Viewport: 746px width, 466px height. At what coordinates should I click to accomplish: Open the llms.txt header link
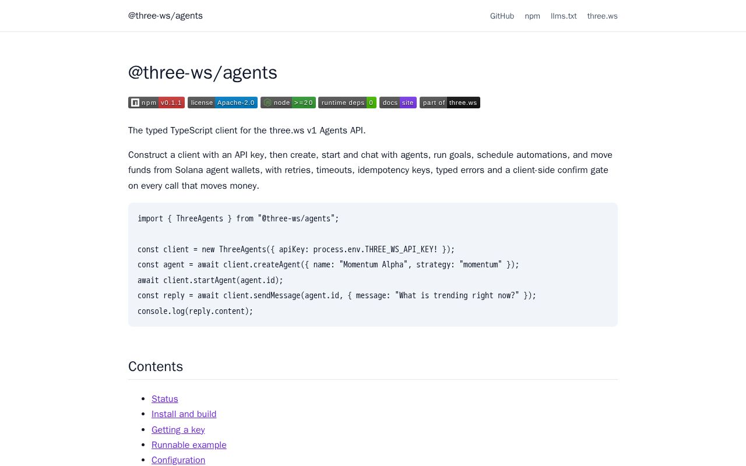564,16
